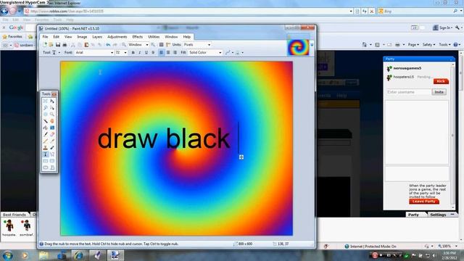Select the Text tool in Tools panel
Viewport: 464px width, 261px height.
pos(45,154)
